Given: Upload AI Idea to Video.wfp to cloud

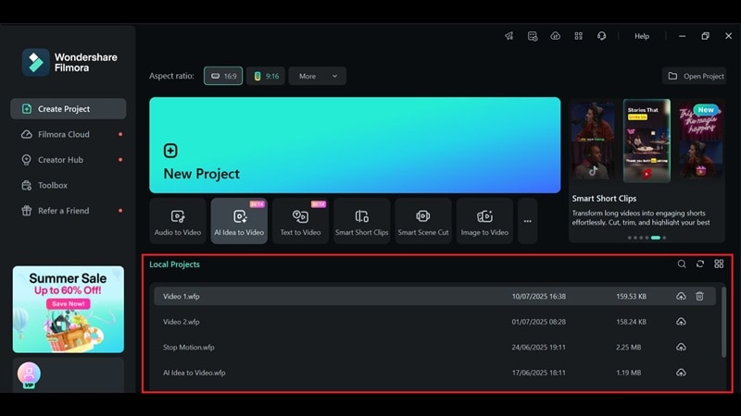Looking at the screenshot, I should (x=681, y=373).
